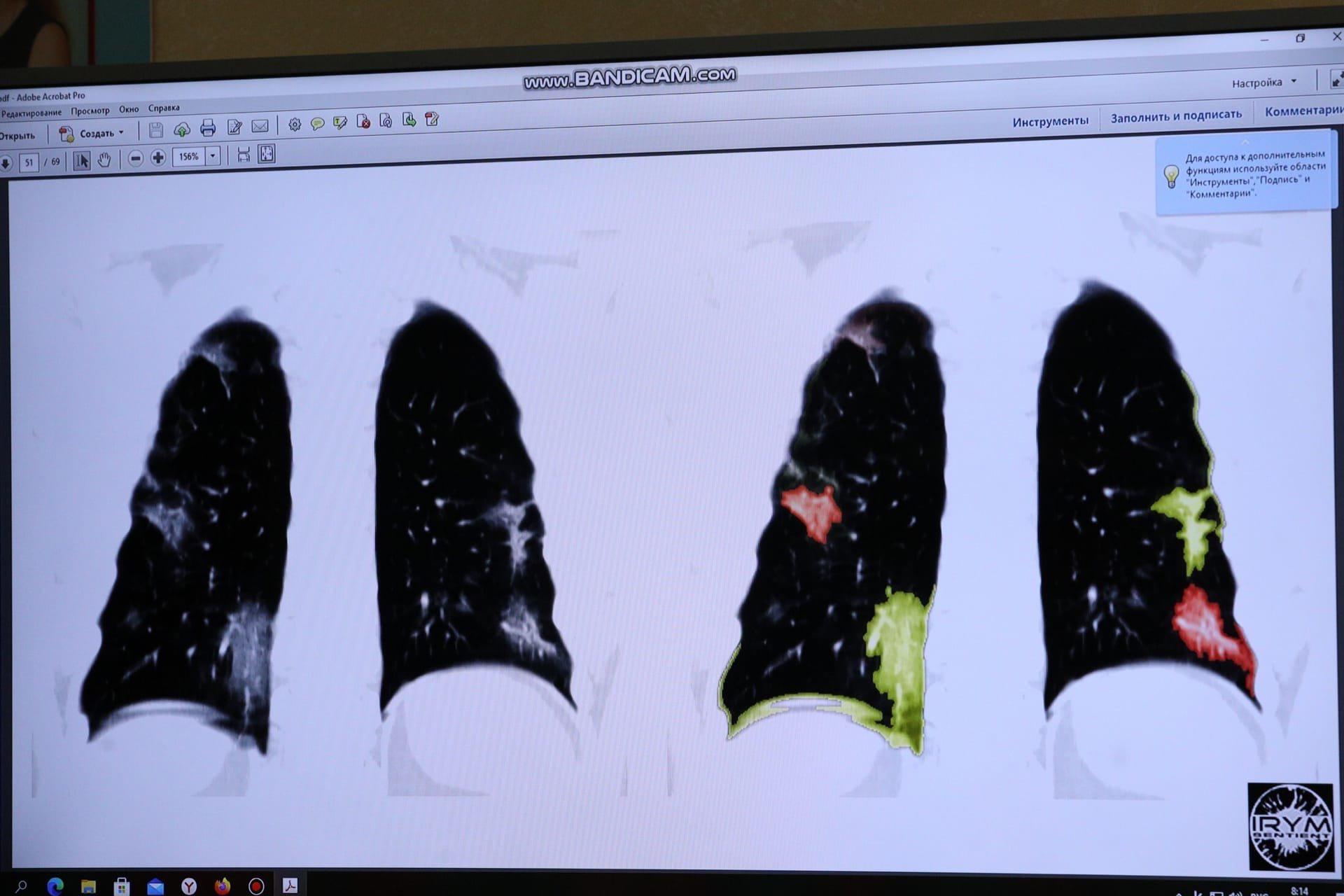
Task: Click Заполнить и подписать
Action: pyautogui.click(x=1176, y=116)
